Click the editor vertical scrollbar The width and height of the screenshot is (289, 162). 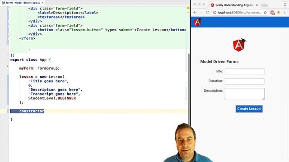point(188,89)
